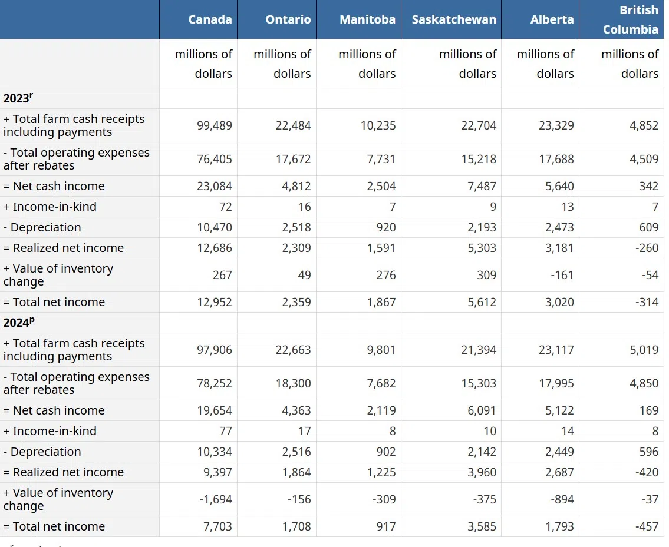Select the British Columbia column header
Viewport: 669px width, 547px height.
tap(630, 19)
